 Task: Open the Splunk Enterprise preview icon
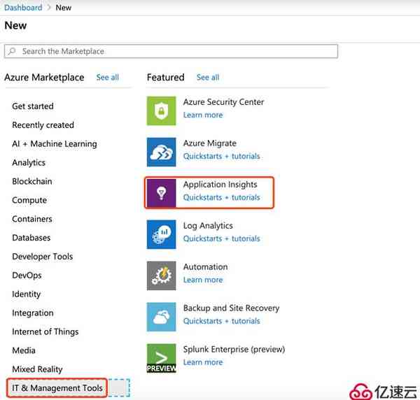pos(161,358)
